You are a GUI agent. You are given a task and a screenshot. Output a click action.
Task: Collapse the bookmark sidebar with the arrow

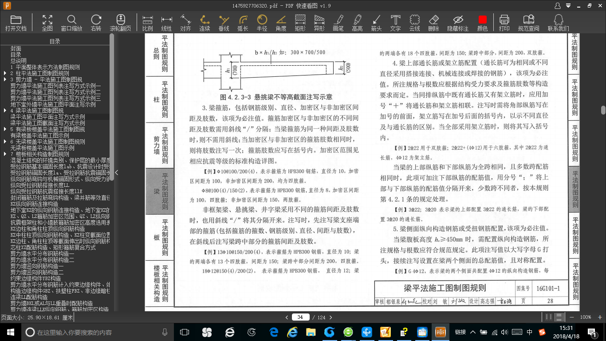pos(116,172)
